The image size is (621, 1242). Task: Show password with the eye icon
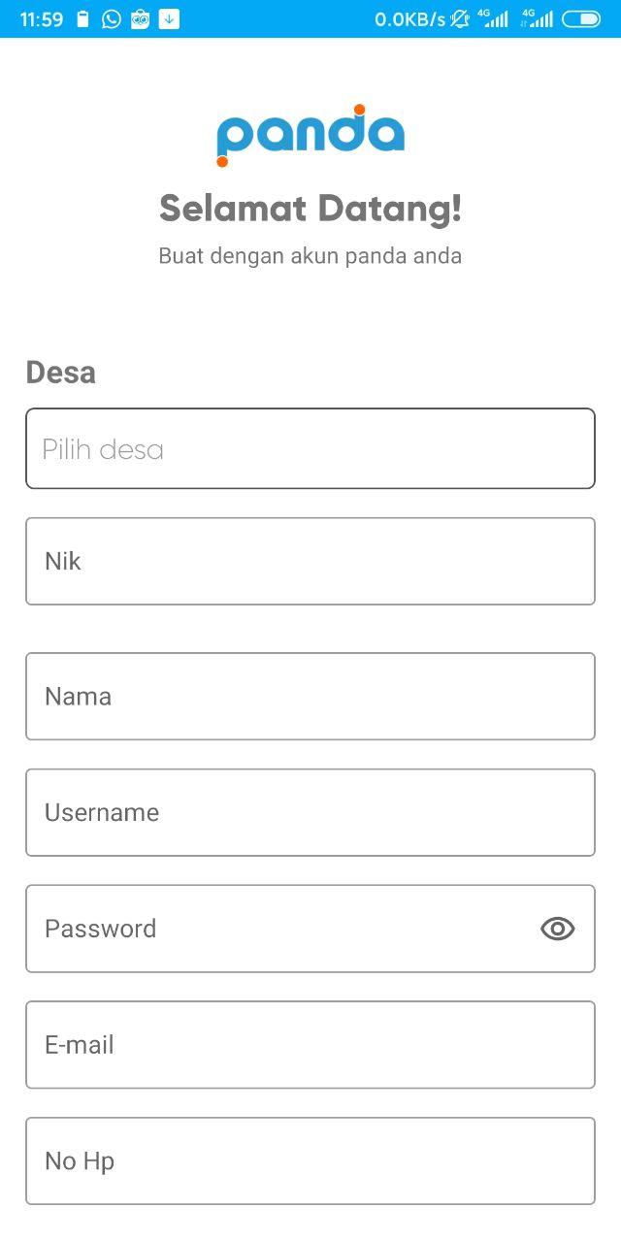click(557, 929)
